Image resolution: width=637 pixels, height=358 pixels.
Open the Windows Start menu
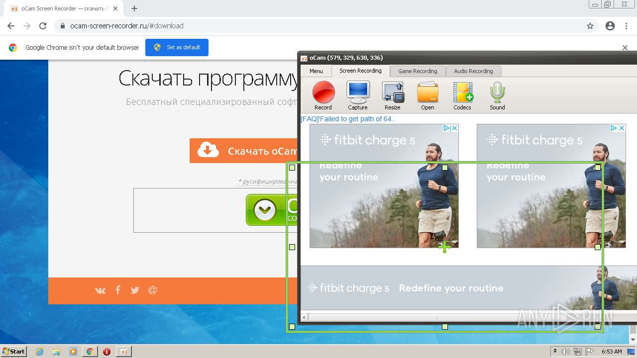(14, 351)
